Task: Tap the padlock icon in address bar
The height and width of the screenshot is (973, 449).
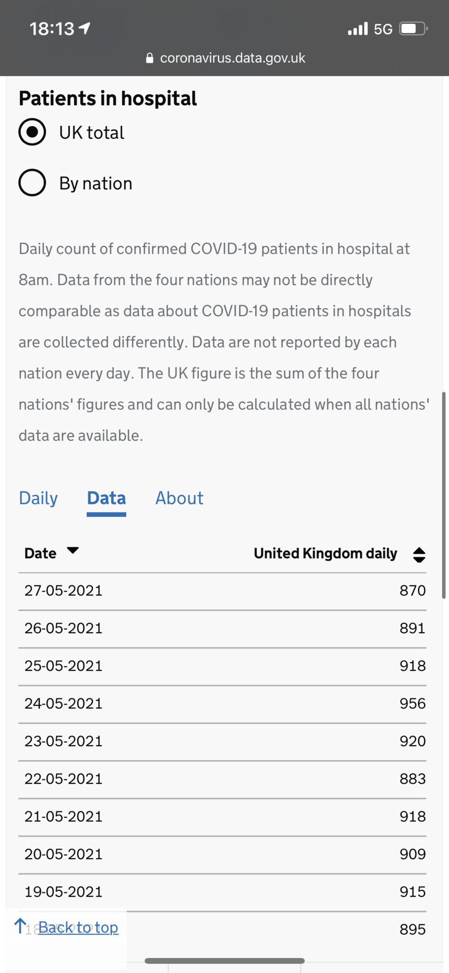Action: [150, 58]
